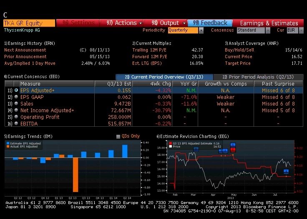Select the EPS GAAP radio button
The height and width of the screenshot is (219, 307).
coord(16,97)
